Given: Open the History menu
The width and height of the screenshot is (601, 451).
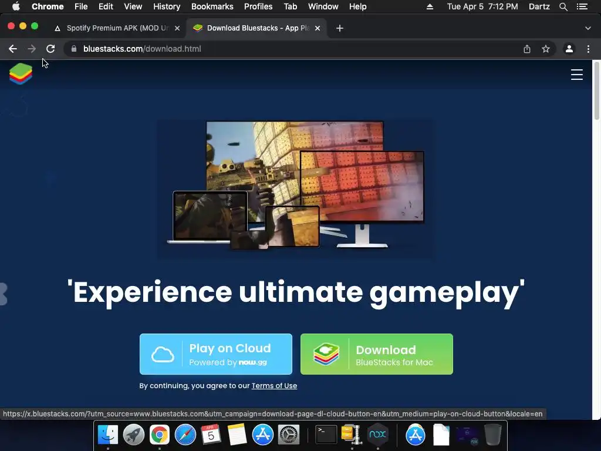Looking at the screenshot, I should click(x=167, y=6).
